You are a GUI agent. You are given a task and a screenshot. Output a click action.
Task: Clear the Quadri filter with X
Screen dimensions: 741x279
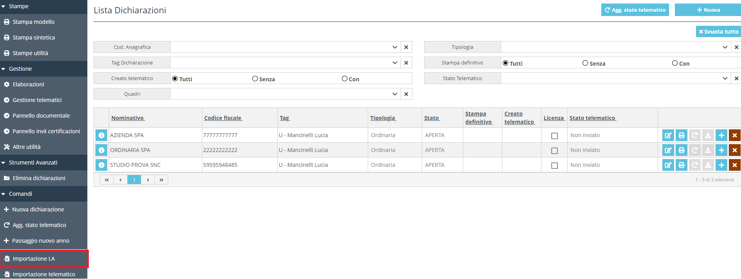[x=406, y=94]
